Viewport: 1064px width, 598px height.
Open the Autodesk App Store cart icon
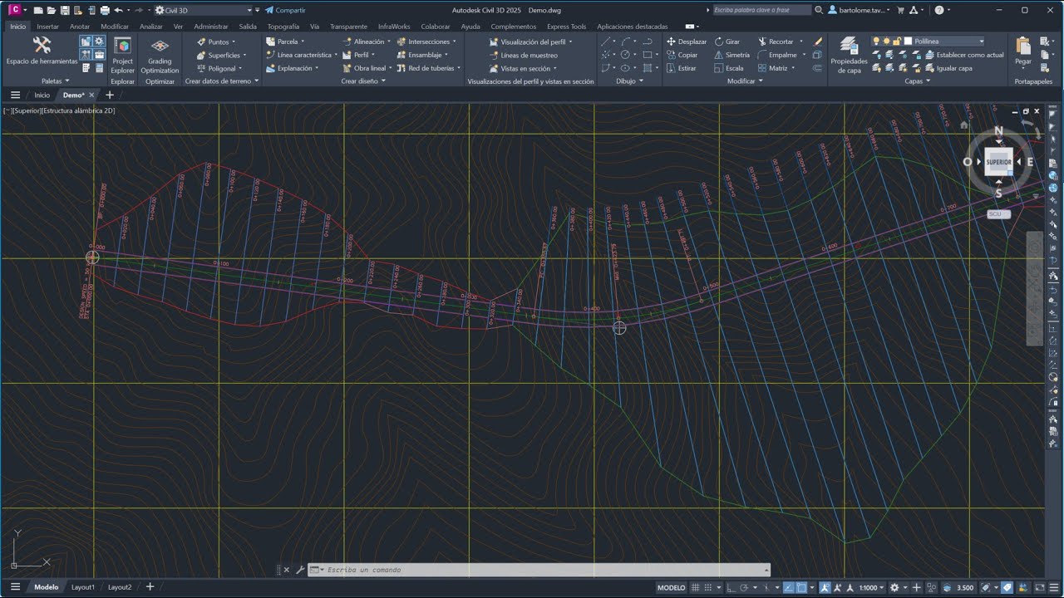coord(900,10)
